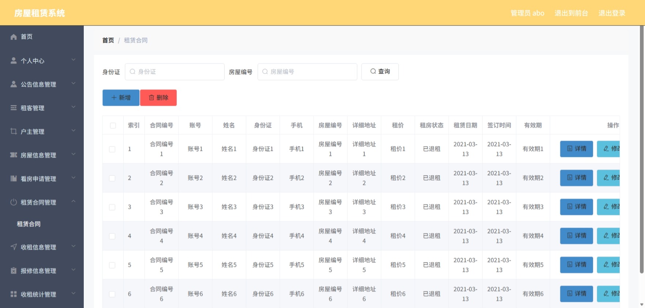
Task: Expand 个人中心 with its chevron arrow
Action: [74, 60]
